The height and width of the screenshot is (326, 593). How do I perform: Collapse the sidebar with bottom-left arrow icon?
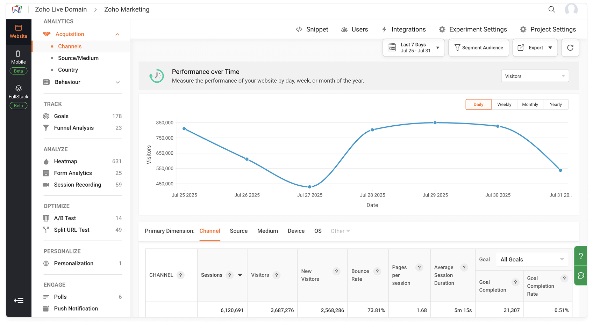tap(19, 301)
